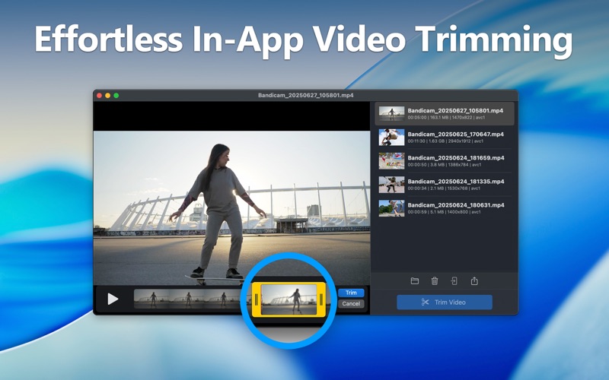Click thumbnail of Bandicam_20250624_181659.mp4
The height and width of the screenshot is (380, 609).
click(x=391, y=161)
